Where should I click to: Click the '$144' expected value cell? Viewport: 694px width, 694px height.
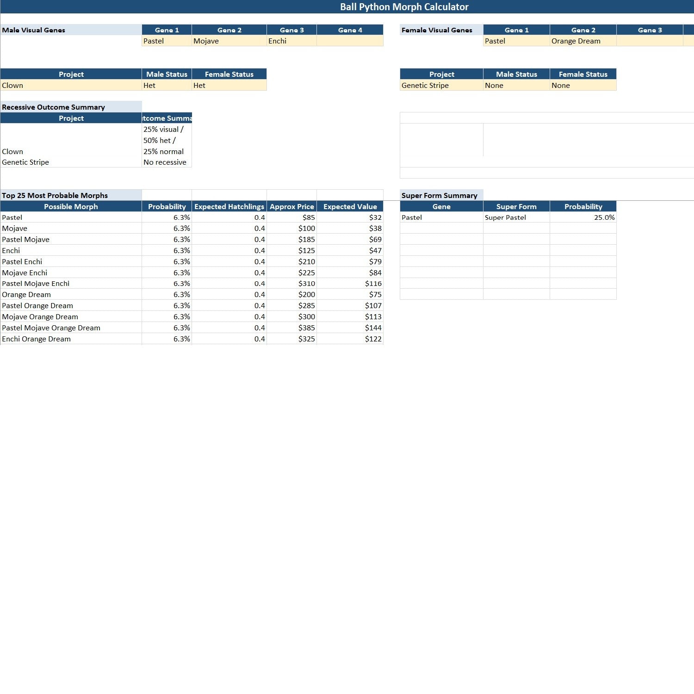350,328
